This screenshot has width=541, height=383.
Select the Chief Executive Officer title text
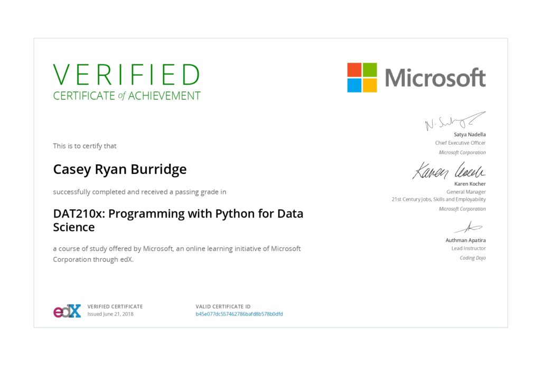(461, 143)
